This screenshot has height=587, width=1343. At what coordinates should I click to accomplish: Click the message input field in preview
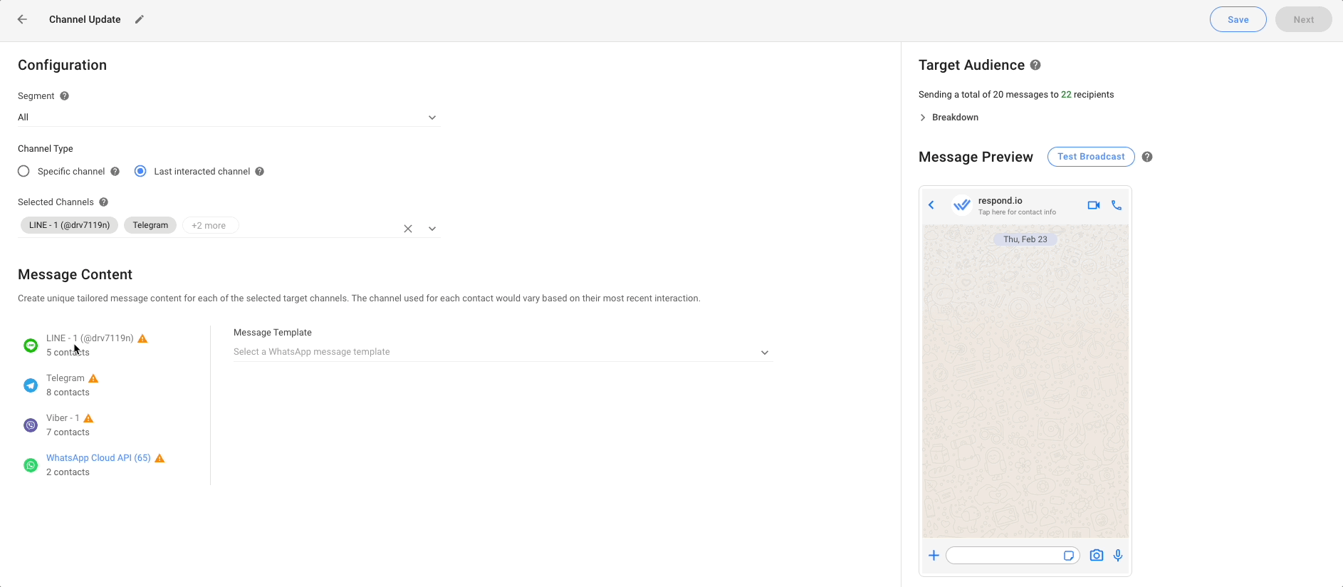pos(1004,556)
